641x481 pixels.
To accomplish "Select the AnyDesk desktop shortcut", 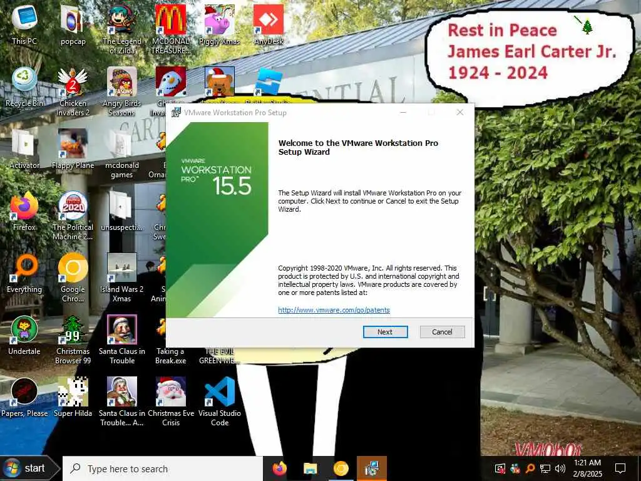I will point(268,24).
